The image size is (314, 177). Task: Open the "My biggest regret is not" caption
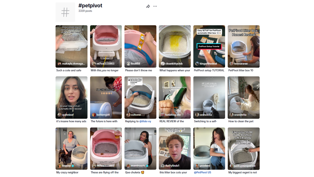point(242,172)
